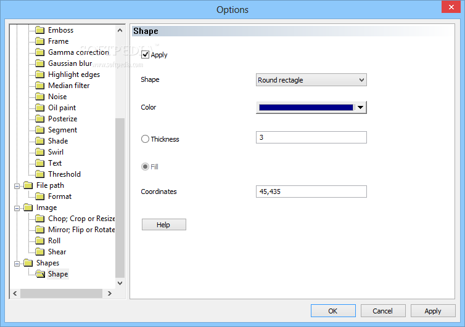Select the Fill radio button
The image size is (465, 327).
(x=146, y=167)
